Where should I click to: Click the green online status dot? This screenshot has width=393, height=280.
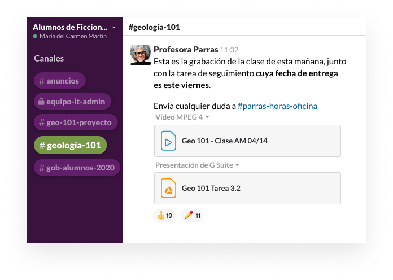(x=35, y=36)
